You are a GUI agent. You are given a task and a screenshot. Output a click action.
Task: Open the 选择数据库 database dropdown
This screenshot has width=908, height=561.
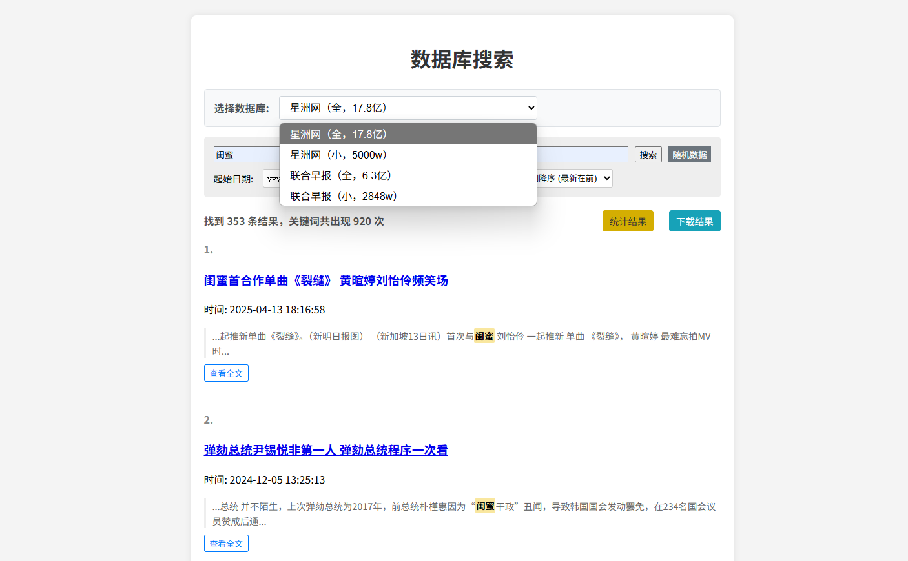point(408,108)
